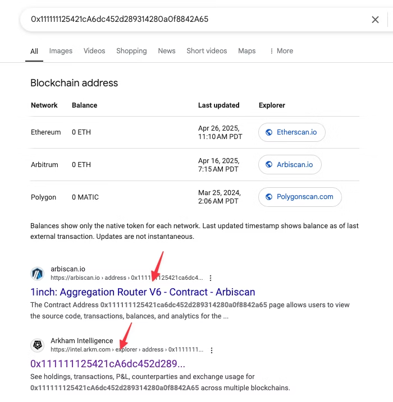This screenshot has height=402, width=393.
Task: Switch to the Images tab
Action: [x=61, y=51]
